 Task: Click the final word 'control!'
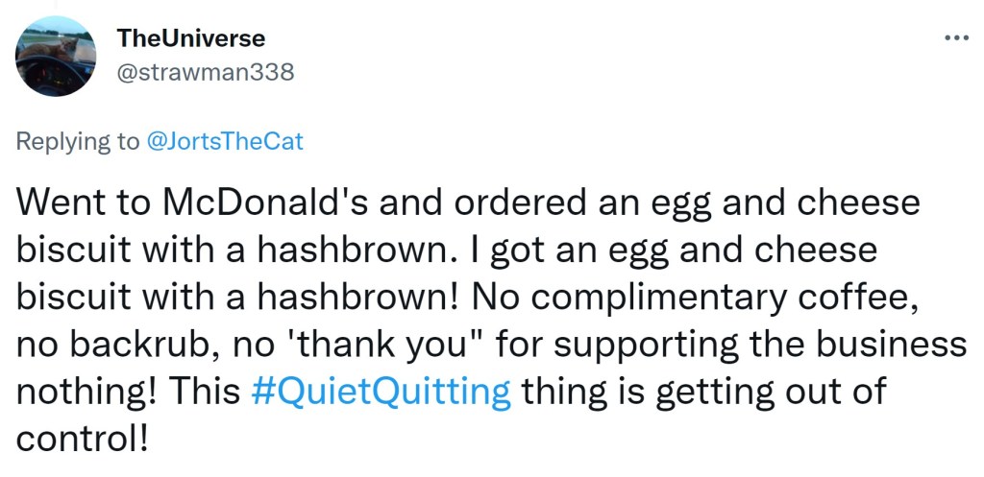point(83,438)
